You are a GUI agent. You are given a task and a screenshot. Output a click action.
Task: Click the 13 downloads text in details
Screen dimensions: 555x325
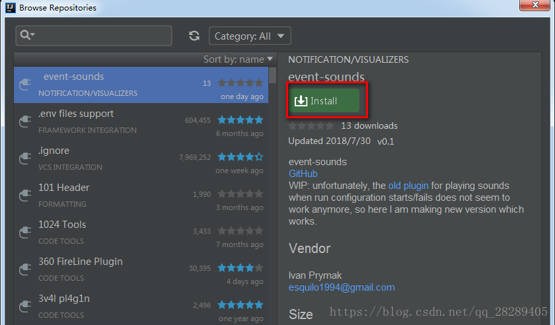(x=369, y=126)
